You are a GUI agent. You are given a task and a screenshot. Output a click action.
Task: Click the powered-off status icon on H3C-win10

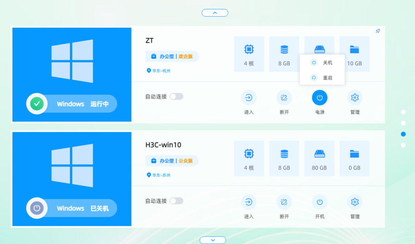pyautogui.click(x=37, y=208)
